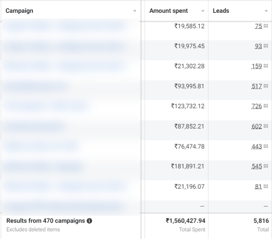Click the Excludes deleted items note
Image resolution: width=272 pixels, height=239 pixels.
pos(33,229)
